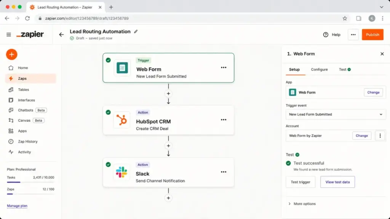Screen dimensions: 390x219
Task: Select the Slack action step card
Action: tap(168, 172)
